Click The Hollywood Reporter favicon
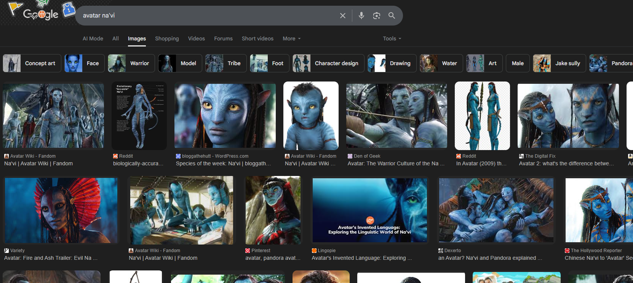Screen dimensions: 633x283 coord(567,251)
